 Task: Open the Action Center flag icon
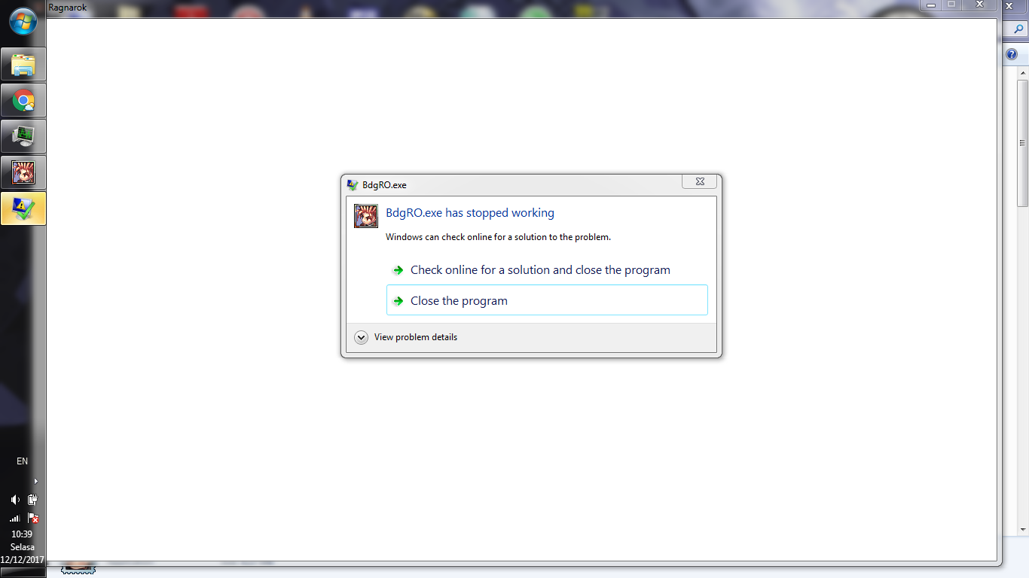click(x=32, y=518)
